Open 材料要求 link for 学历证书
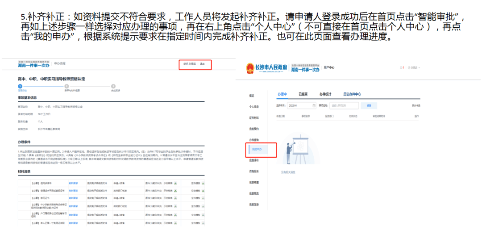Screen dimensions: 482x251 click(x=73, y=198)
